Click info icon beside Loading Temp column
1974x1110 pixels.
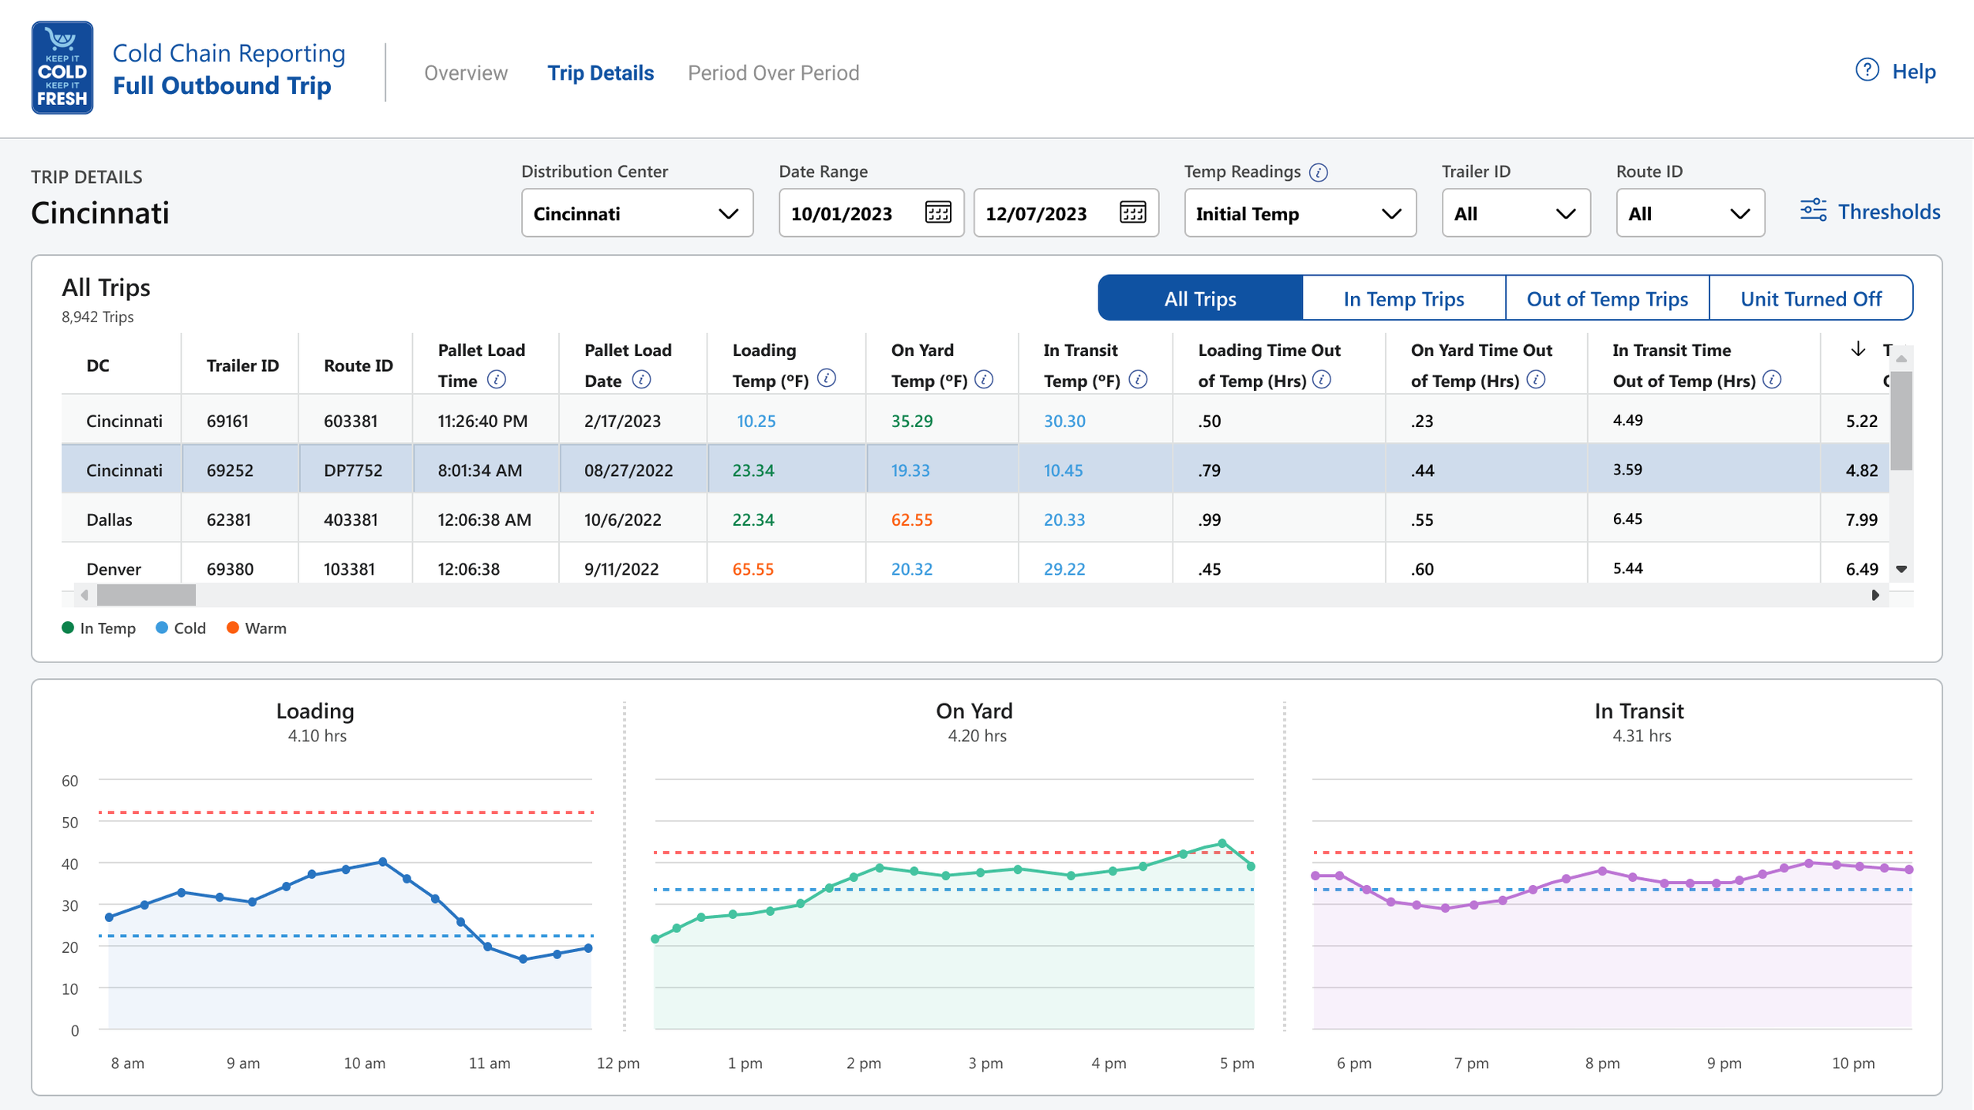click(827, 378)
